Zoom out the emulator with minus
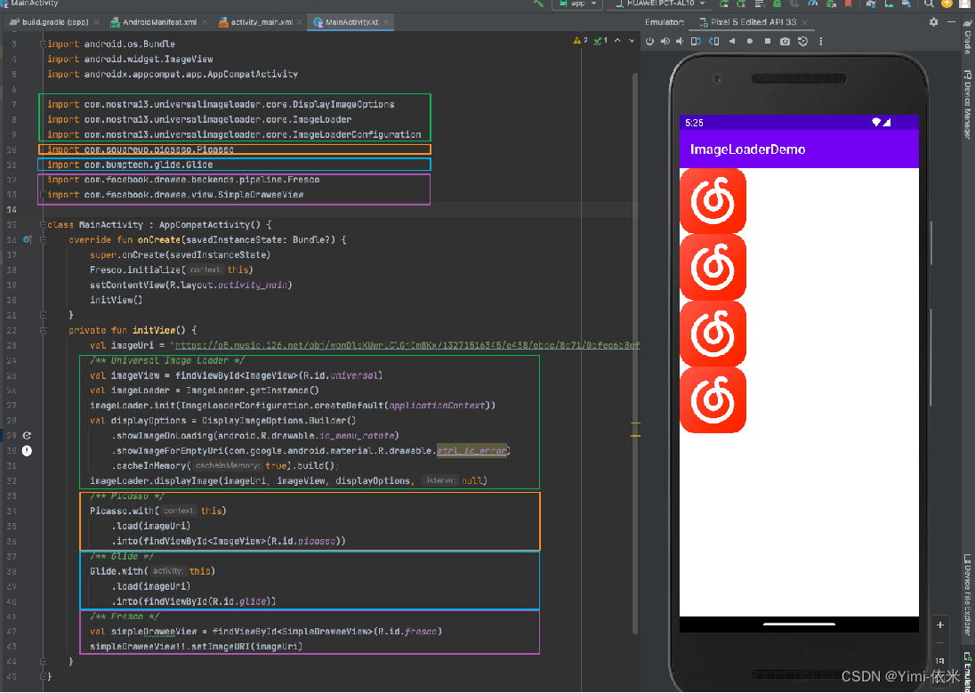Viewport: 975px width, 693px height. [940, 642]
